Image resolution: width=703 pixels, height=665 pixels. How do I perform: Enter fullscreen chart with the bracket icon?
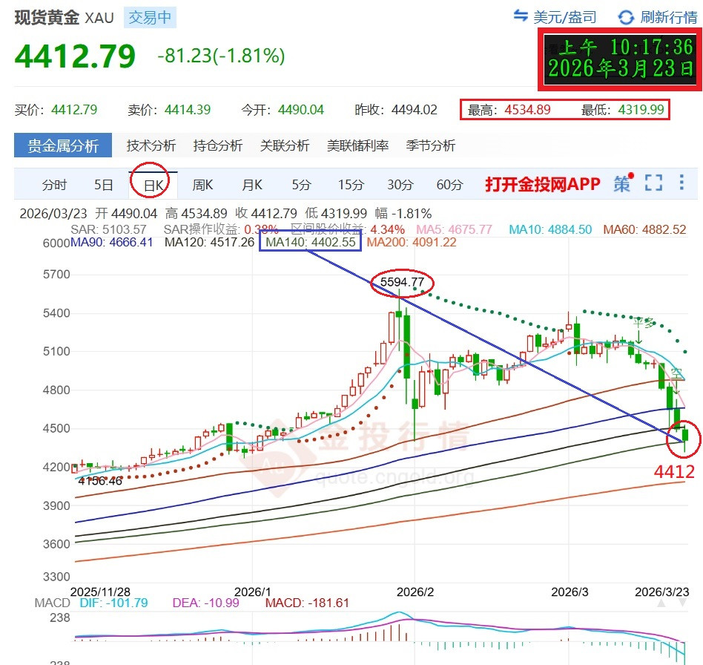tap(653, 183)
